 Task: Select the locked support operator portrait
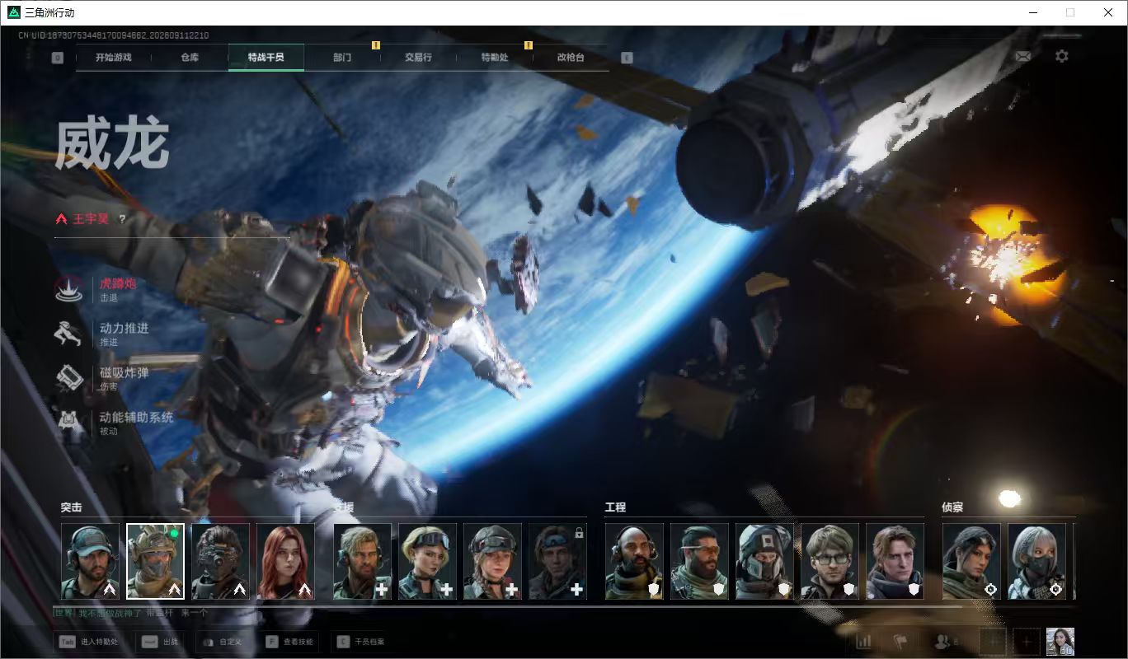(557, 562)
